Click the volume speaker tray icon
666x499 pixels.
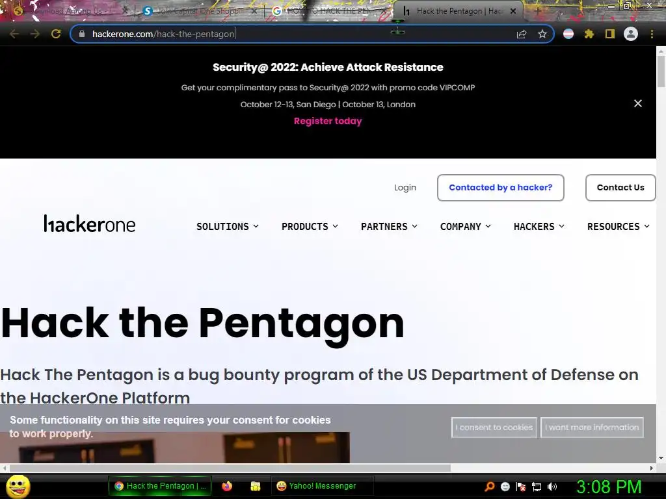point(552,486)
